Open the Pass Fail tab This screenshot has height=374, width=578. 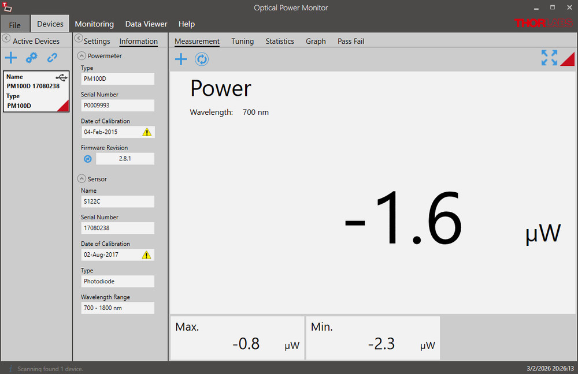[351, 42]
